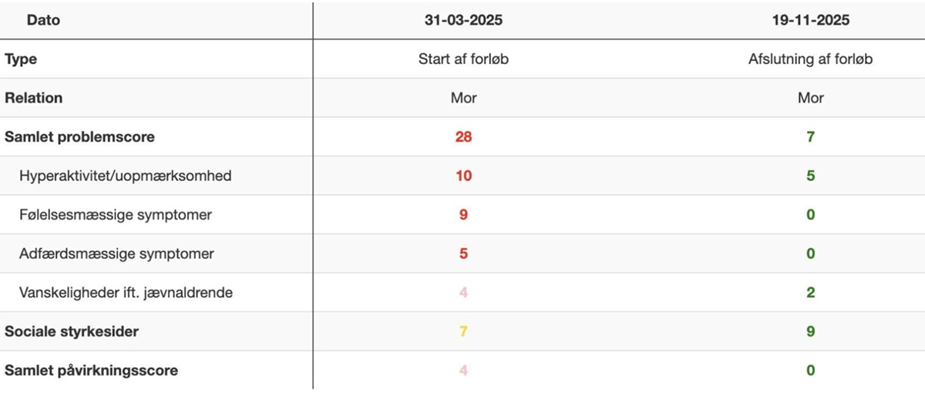Select the 31-03-2025 date column header
The image size is (925, 393).
click(463, 20)
